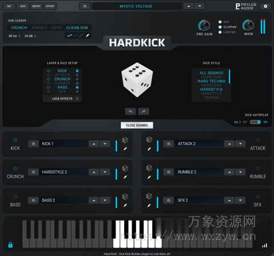The image size is (274, 256).
Task: Edit ATTACK 2 layer with pencil
Action: coord(149,149)
